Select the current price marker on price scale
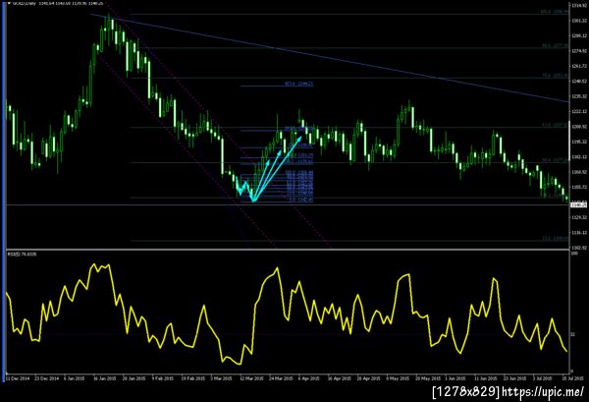This screenshot has height=402, width=589. [578, 205]
